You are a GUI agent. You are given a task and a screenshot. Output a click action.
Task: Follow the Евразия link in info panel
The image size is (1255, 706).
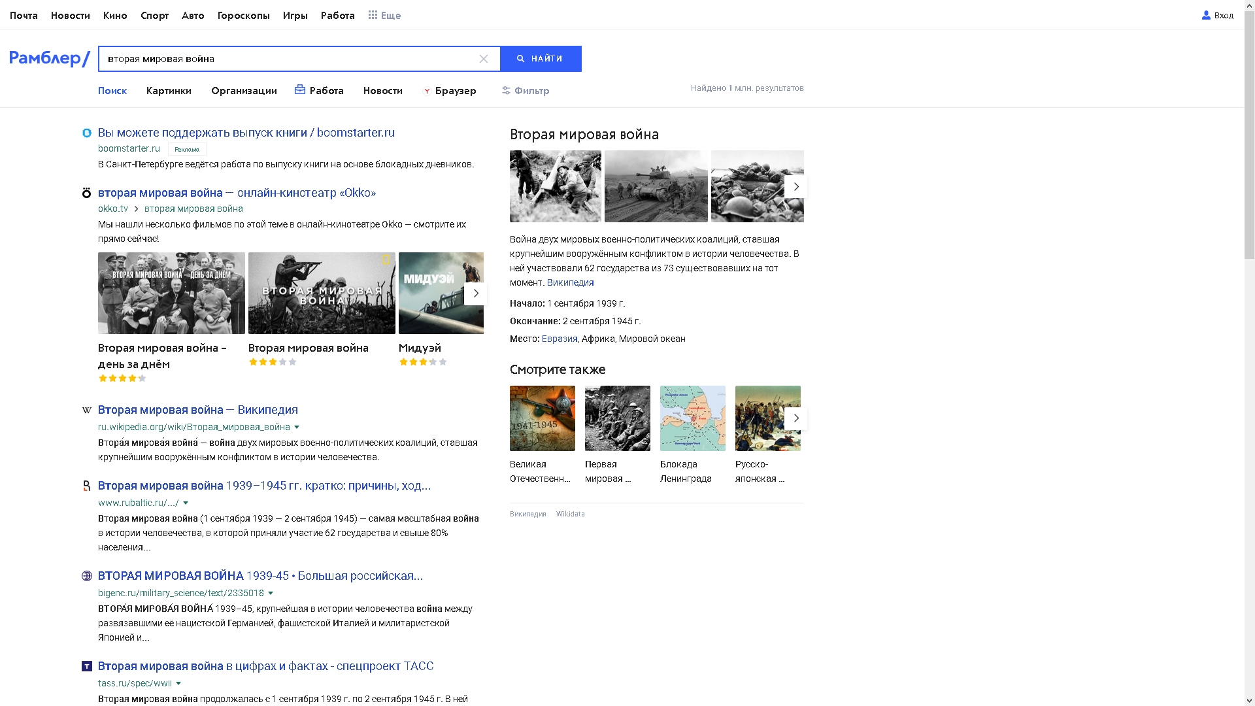point(560,339)
